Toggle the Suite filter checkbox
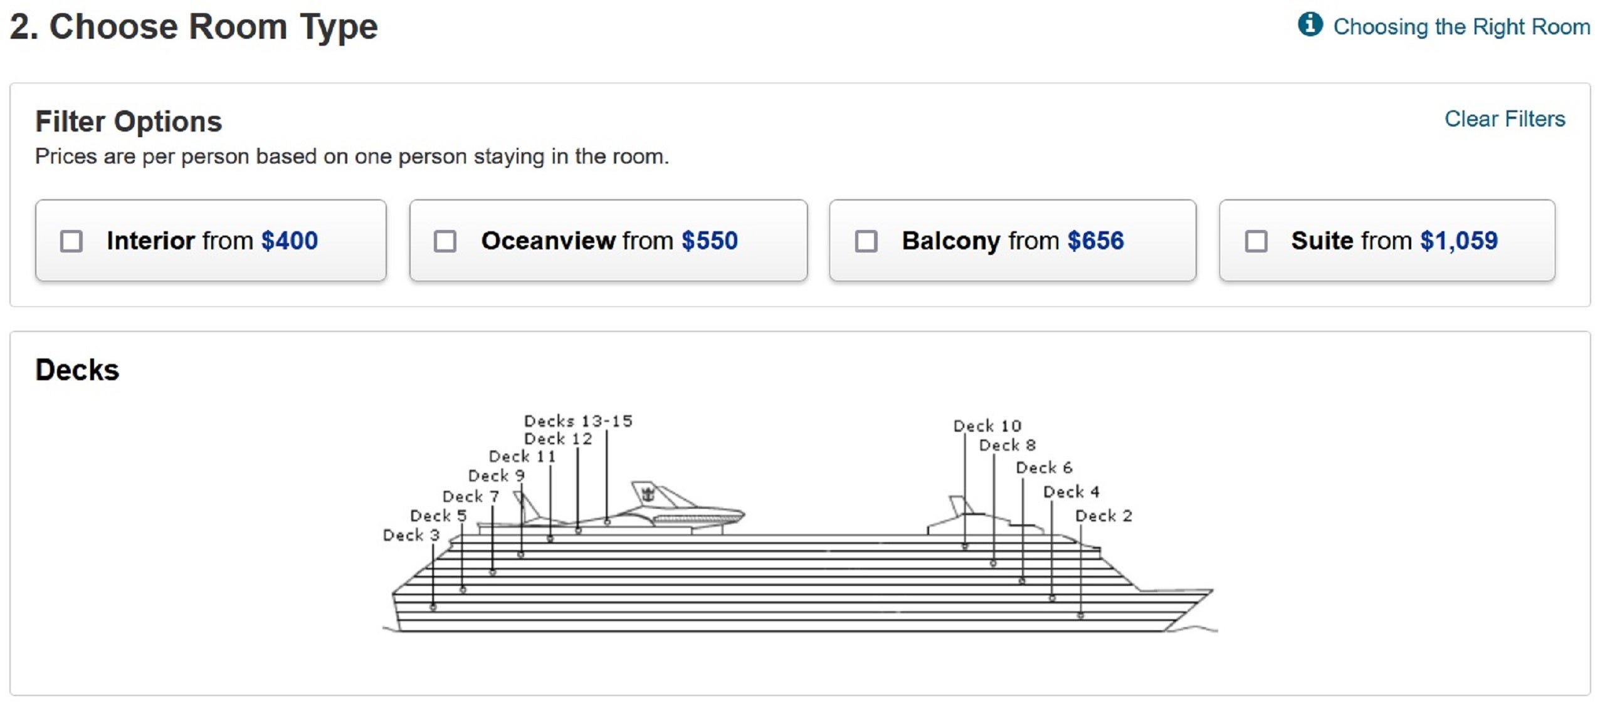1605x713 pixels. pyautogui.click(x=1256, y=241)
